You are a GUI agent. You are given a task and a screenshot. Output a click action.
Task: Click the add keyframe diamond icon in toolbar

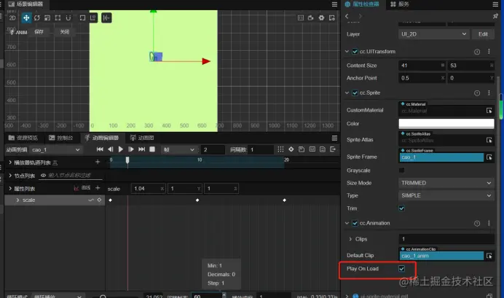[x=291, y=149]
